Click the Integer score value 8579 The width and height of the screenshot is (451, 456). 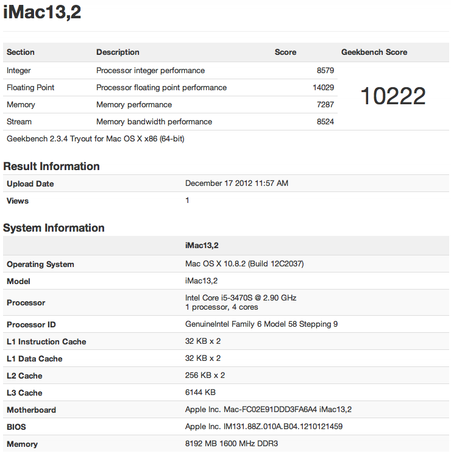[325, 70]
